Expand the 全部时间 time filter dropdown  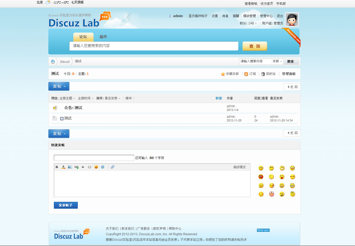86,98
